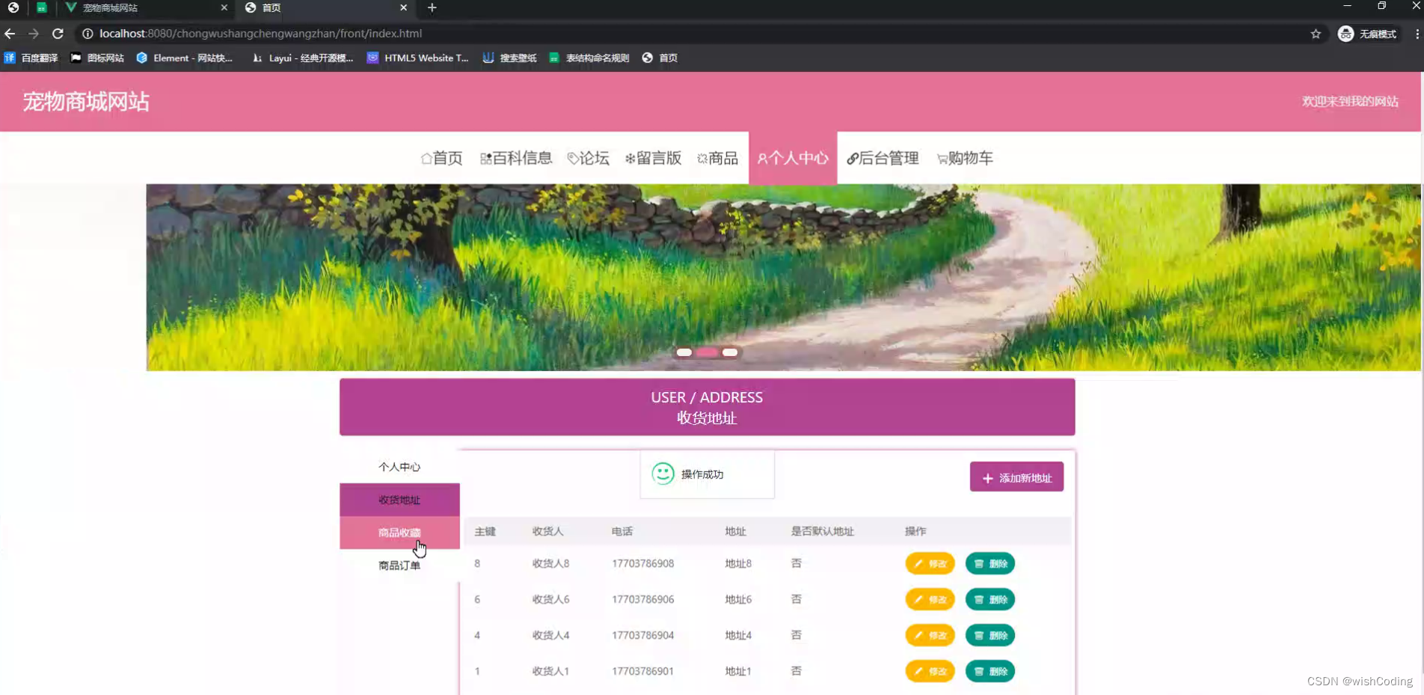Open the 表结构命名规则 bookmark
The height and width of the screenshot is (695, 1424).
(x=589, y=58)
